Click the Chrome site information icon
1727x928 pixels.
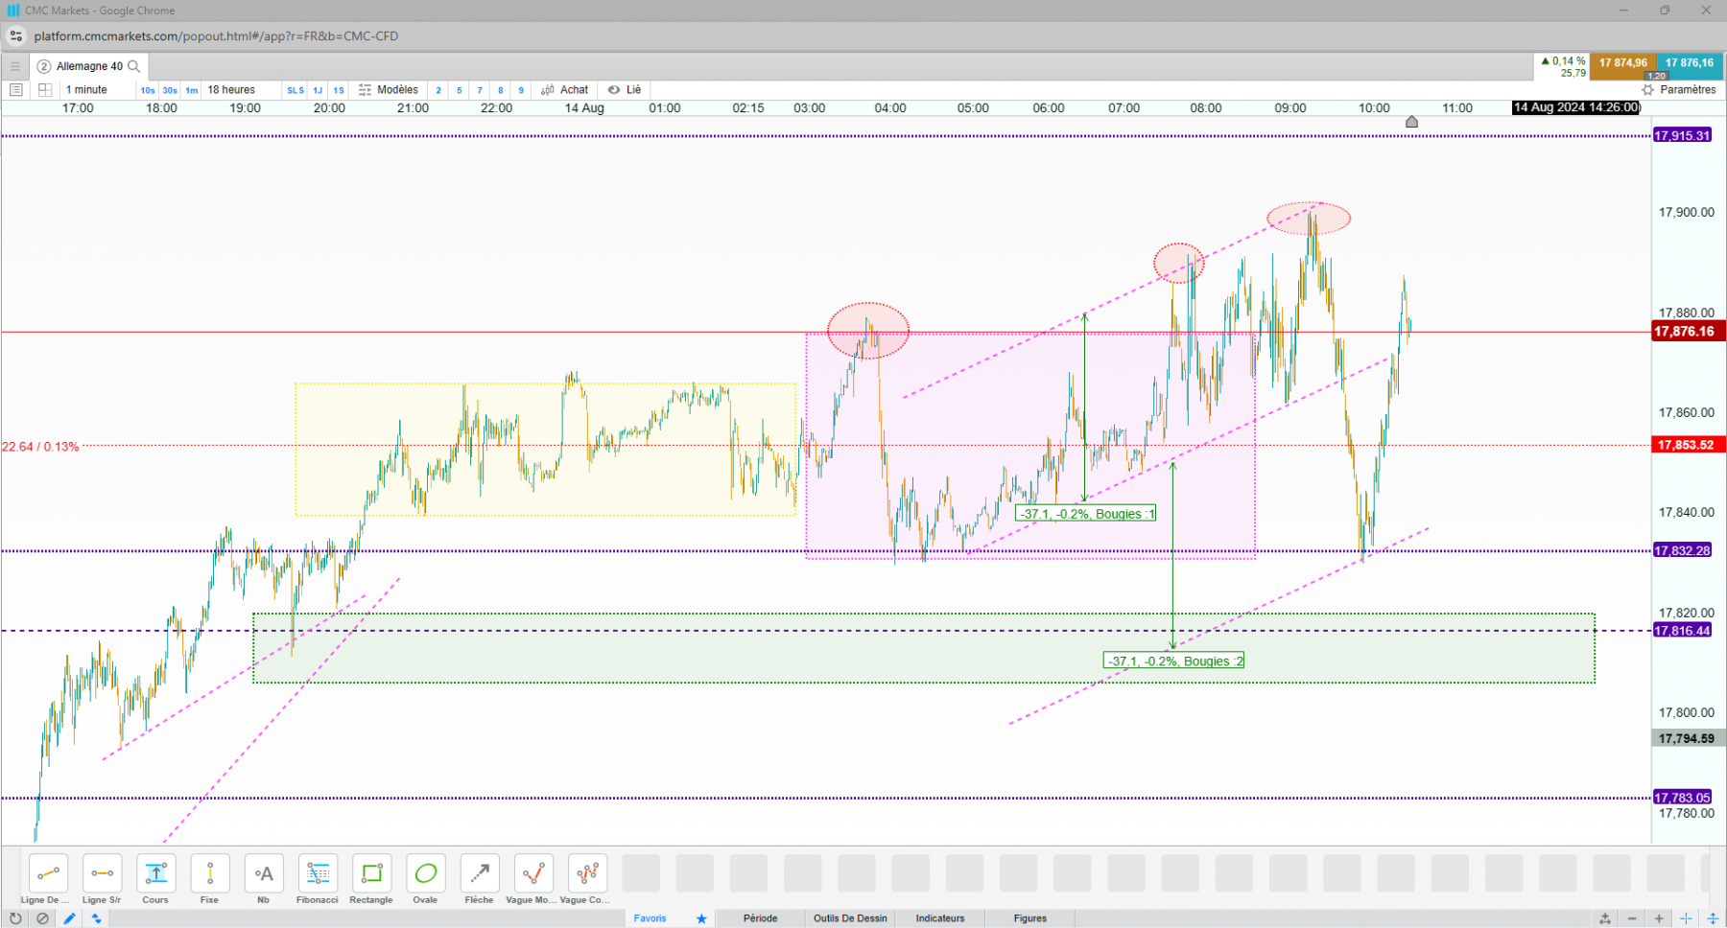pyautogui.click(x=16, y=36)
